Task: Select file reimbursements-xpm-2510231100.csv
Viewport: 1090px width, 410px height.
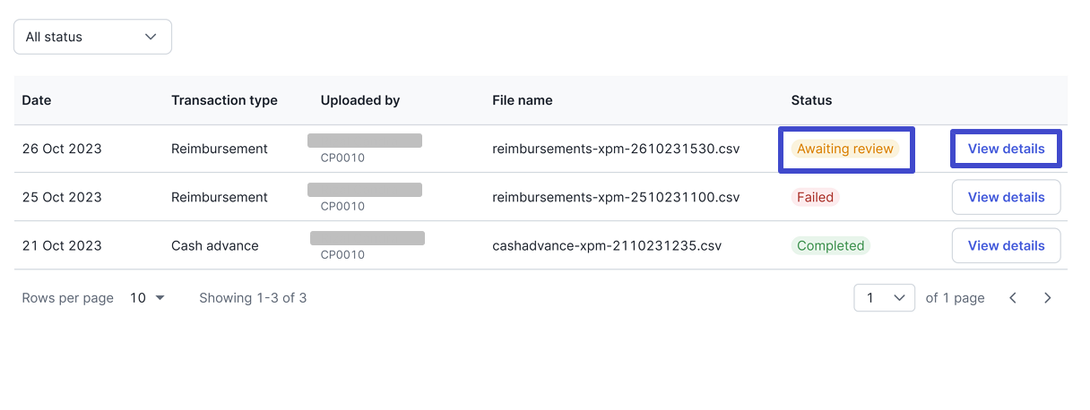Action: (x=616, y=197)
